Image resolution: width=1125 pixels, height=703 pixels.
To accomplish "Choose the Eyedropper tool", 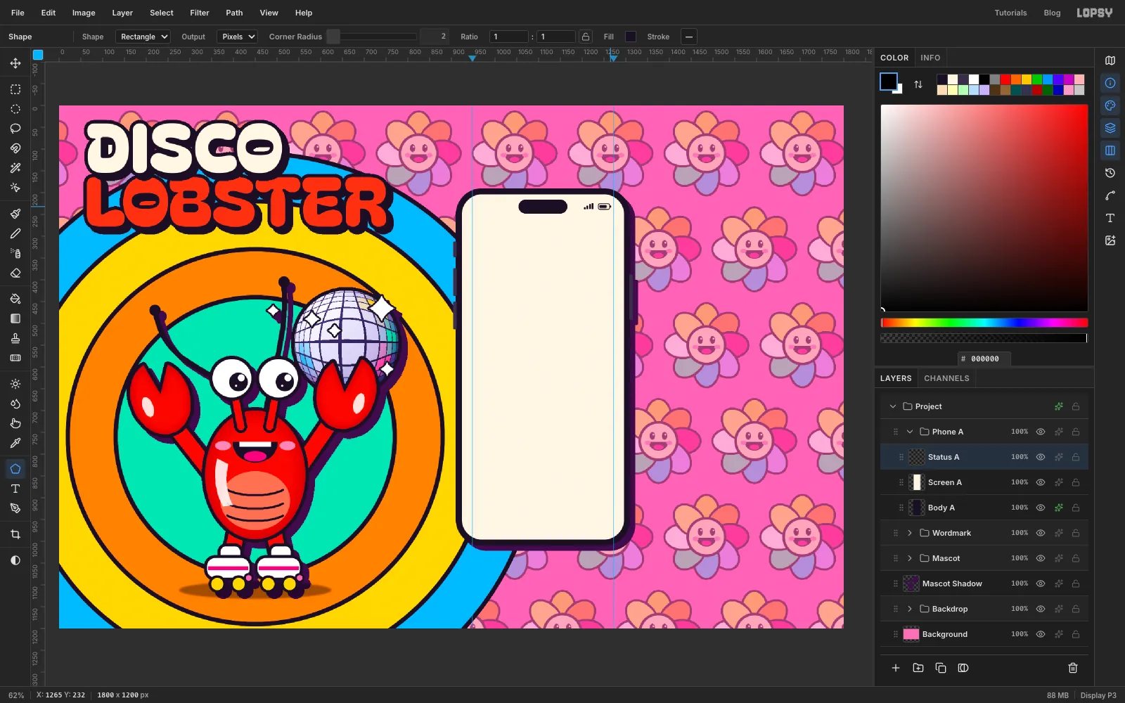I will pos(15,443).
